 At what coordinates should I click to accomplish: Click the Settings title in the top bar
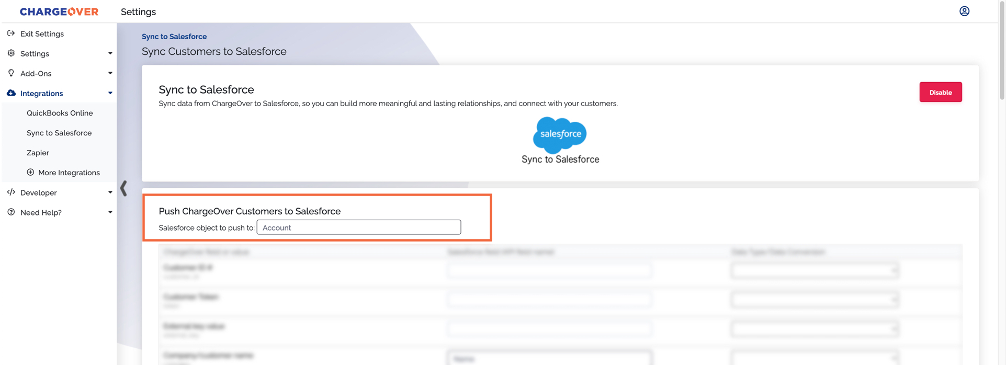click(138, 12)
